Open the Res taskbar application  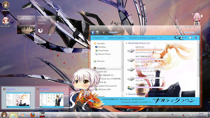coord(42,115)
